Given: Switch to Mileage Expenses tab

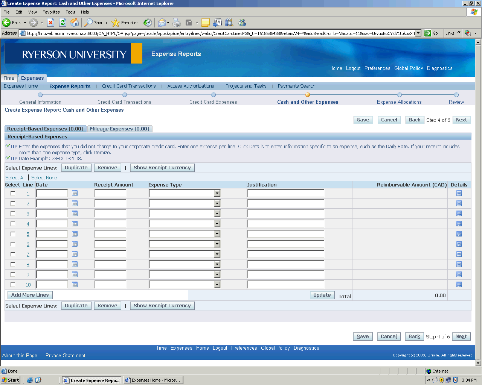Looking at the screenshot, I should pos(119,129).
